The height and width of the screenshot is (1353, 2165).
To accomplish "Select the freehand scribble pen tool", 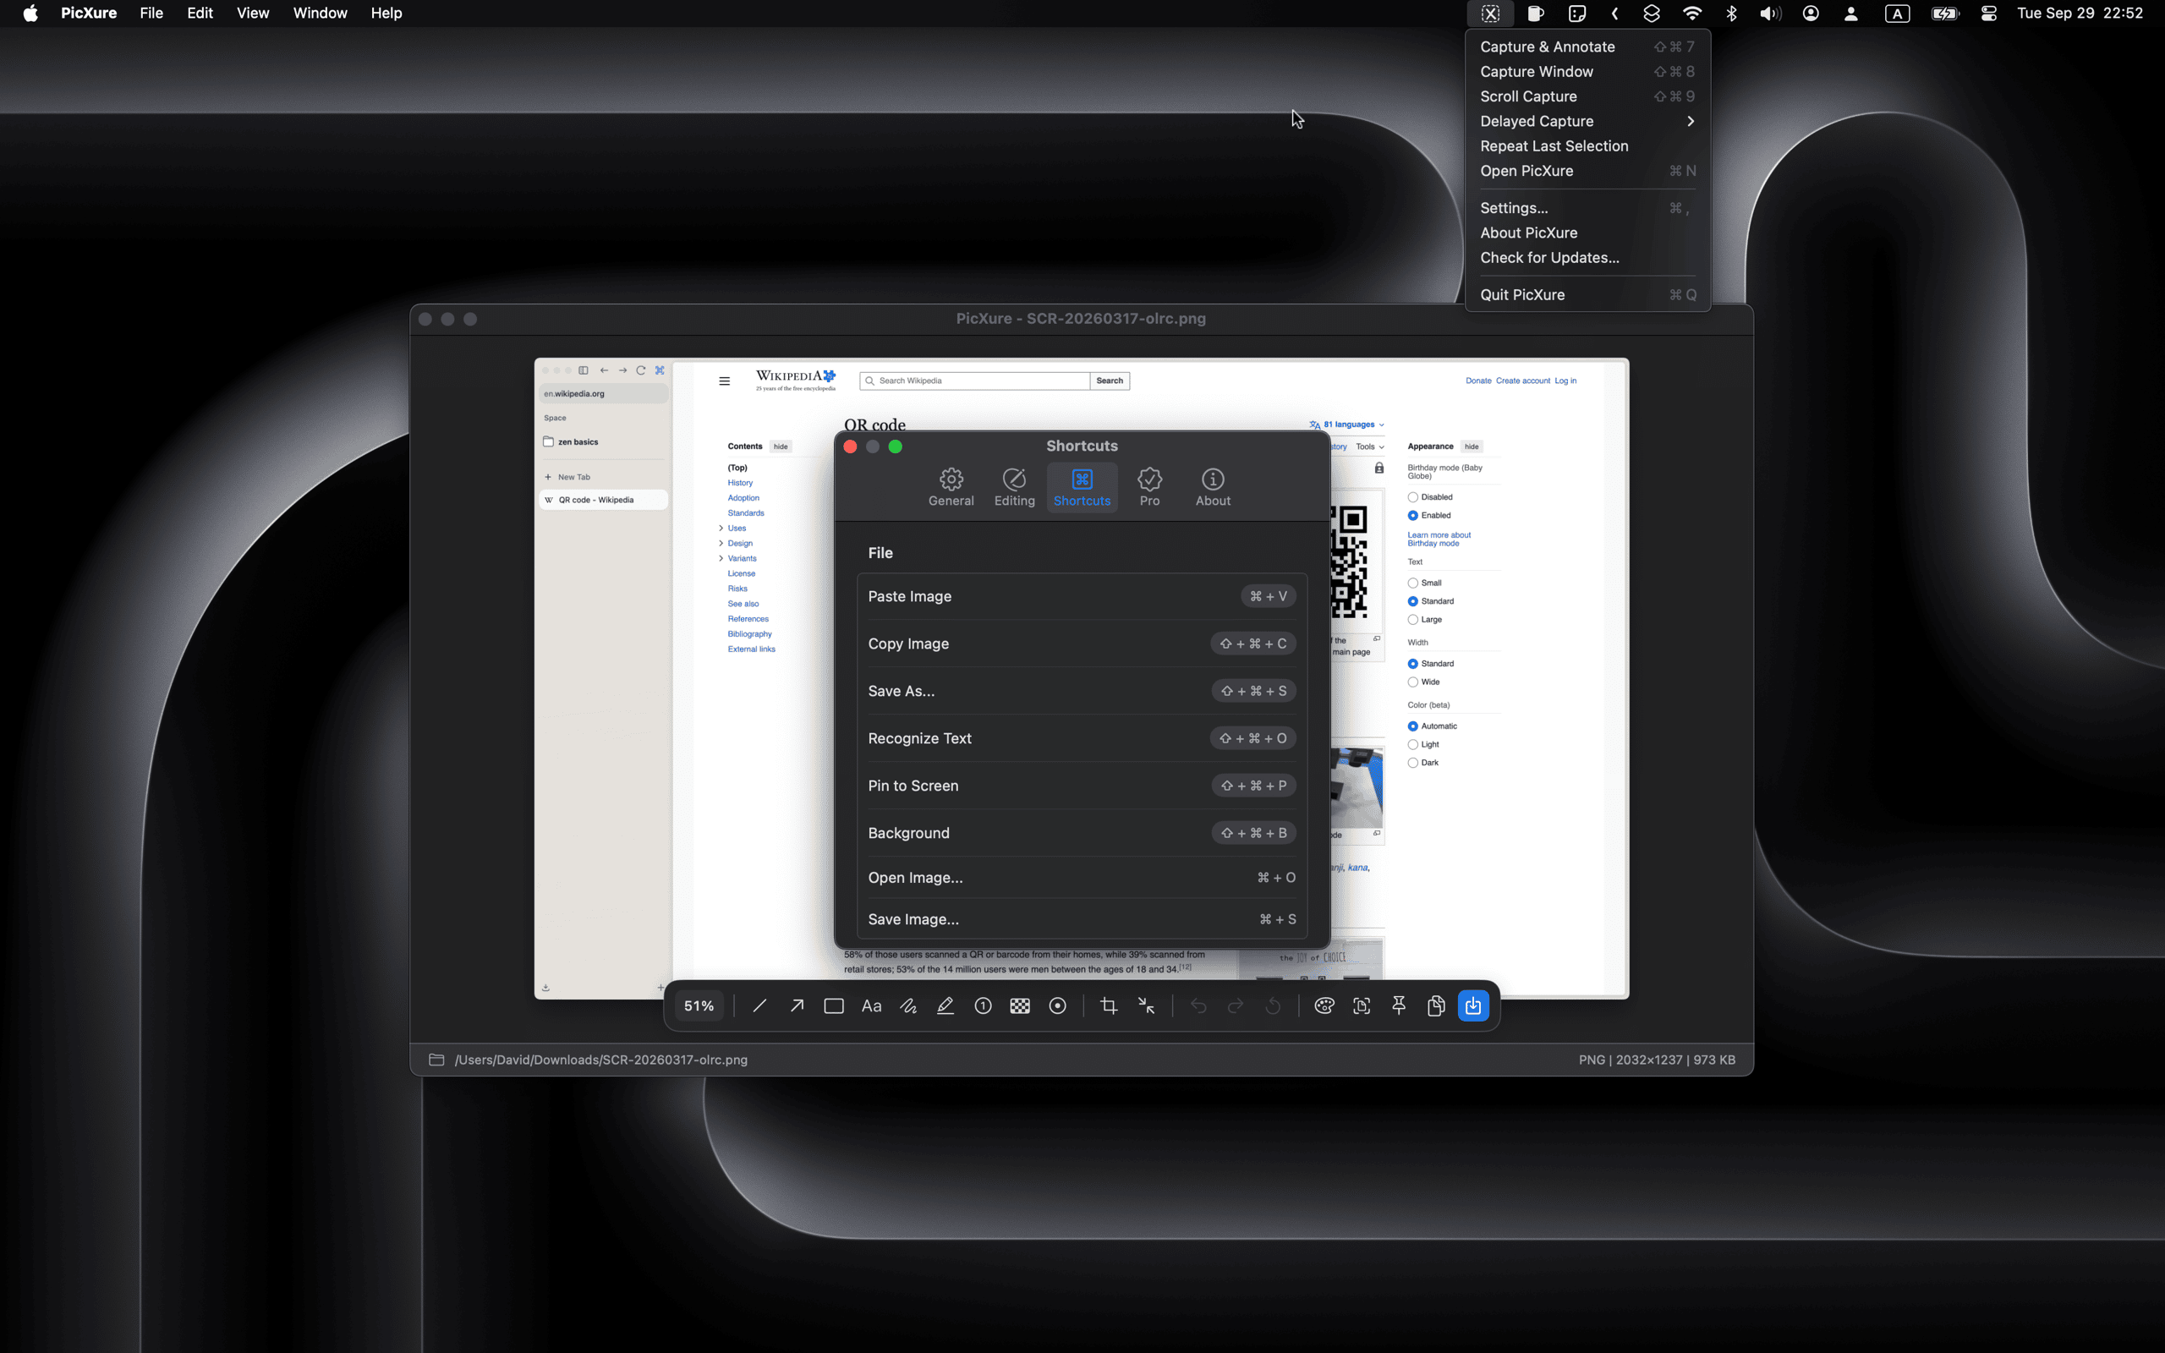I will [908, 1005].
